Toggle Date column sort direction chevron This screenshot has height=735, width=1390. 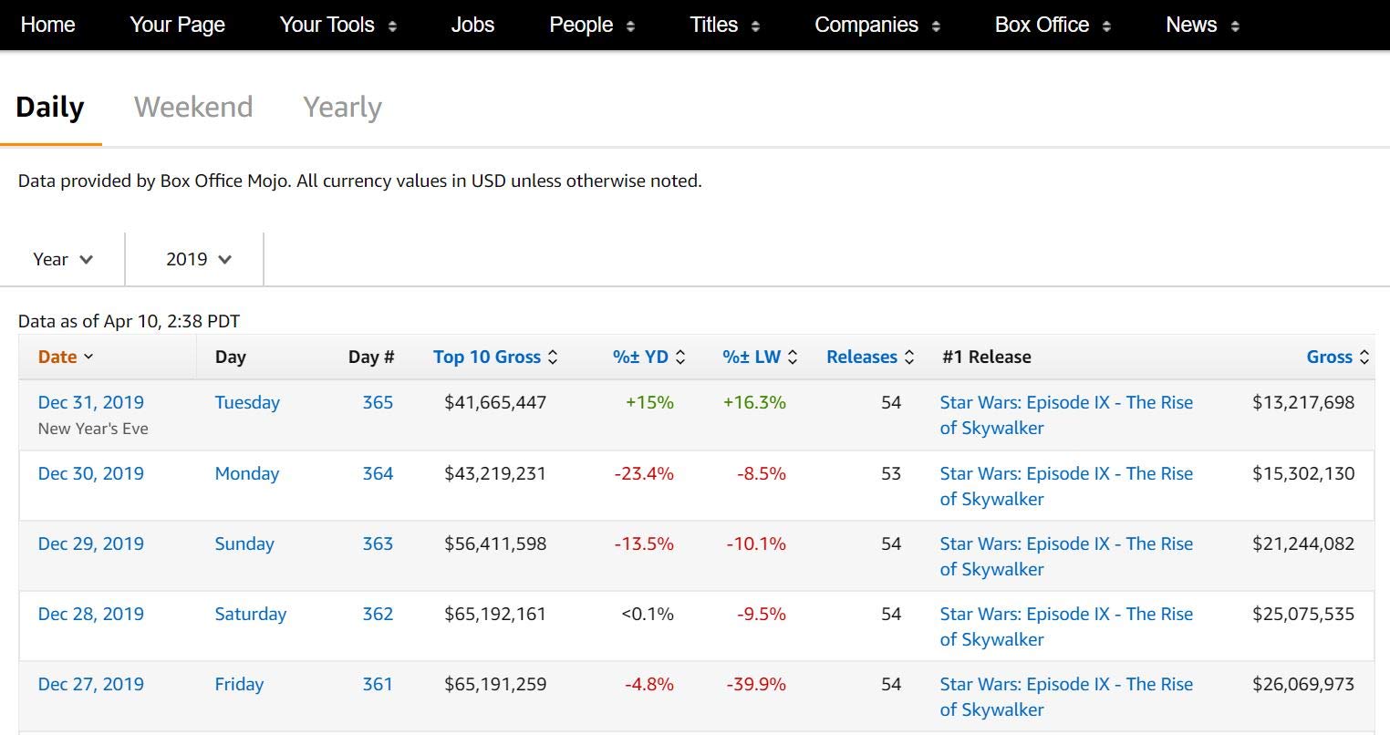click(x=88, y=357)
